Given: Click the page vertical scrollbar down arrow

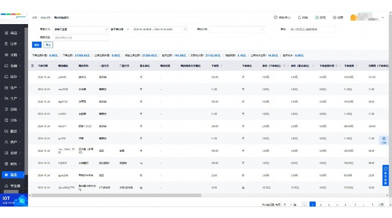Looking at the screenshot, I should 390,205.
